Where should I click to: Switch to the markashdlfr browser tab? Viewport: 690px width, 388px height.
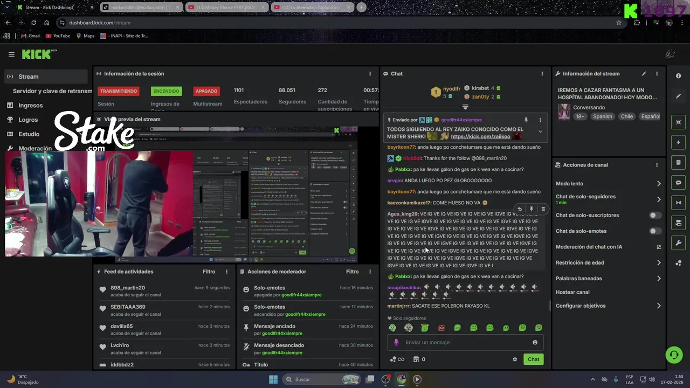point(140,8)
